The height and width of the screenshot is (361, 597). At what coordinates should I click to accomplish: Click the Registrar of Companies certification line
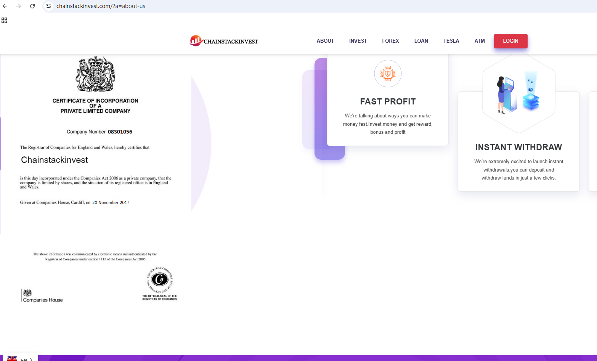[85, 148]
